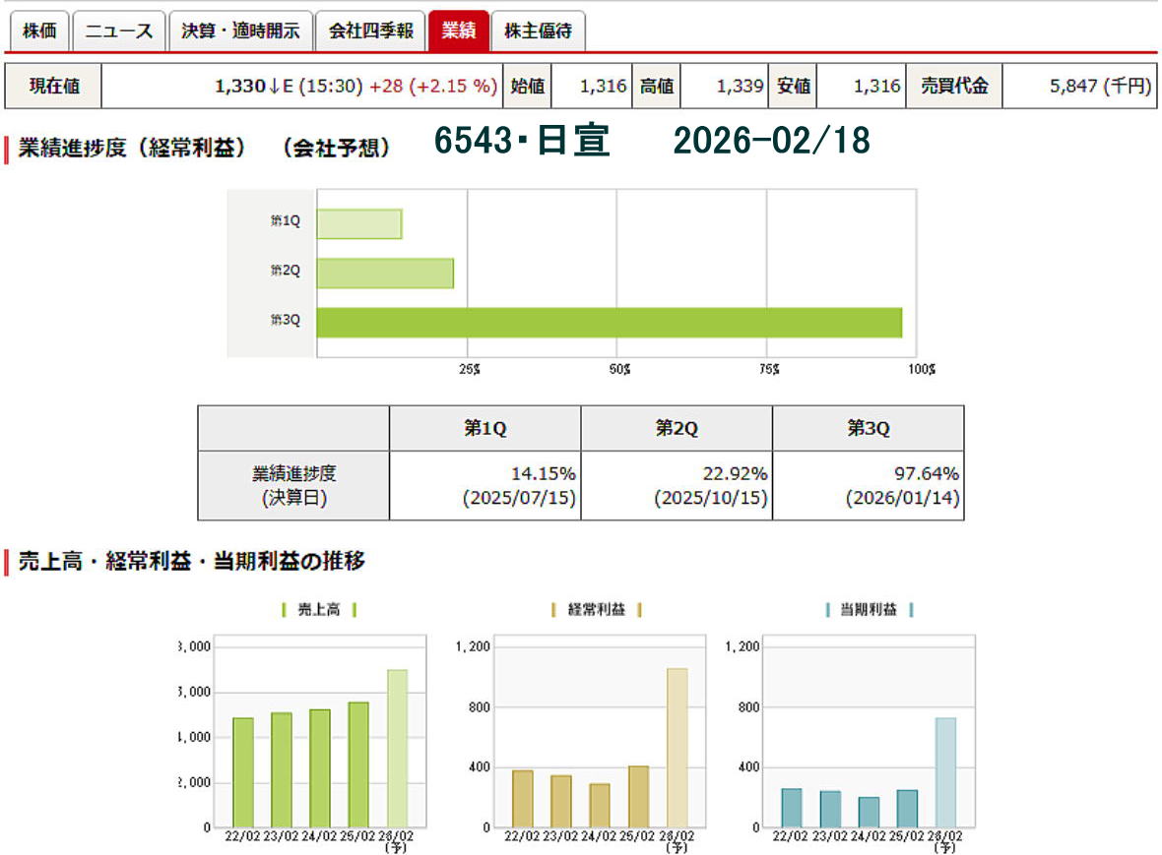1162x855 pixels.
Task: Switch to the ニュース tab
Action: 118,31
